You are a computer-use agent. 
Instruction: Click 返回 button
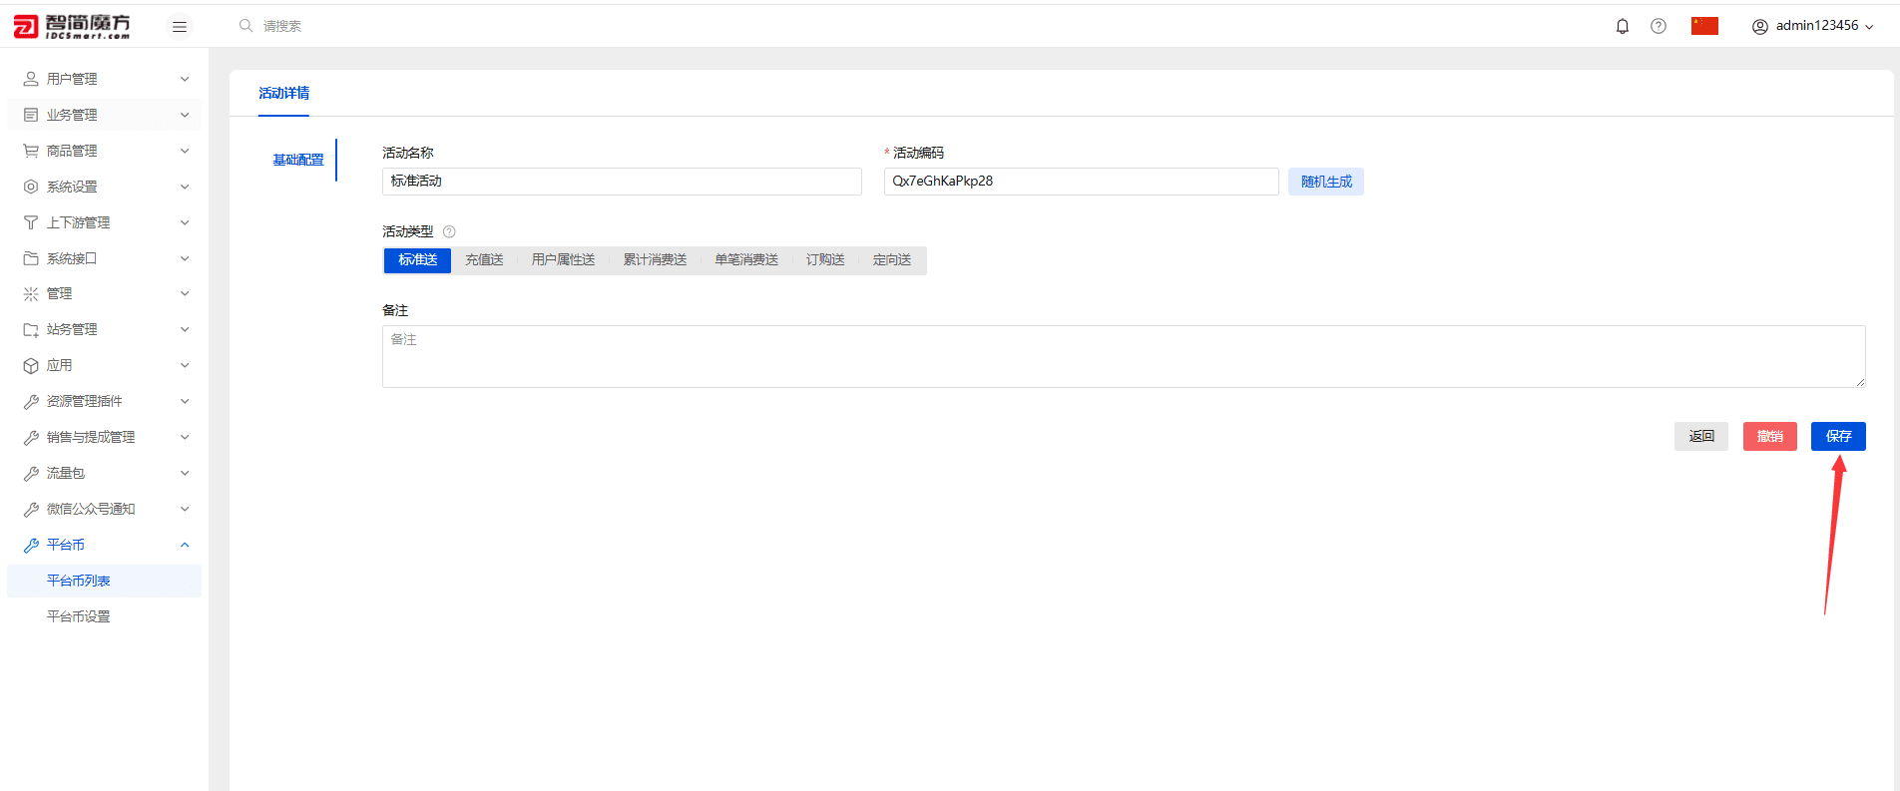point(1701,436)
